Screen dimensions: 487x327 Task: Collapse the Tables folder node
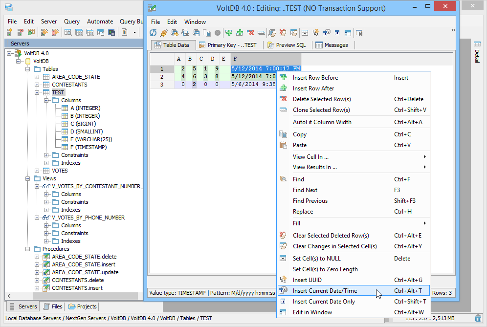click(x=28, y=69)
